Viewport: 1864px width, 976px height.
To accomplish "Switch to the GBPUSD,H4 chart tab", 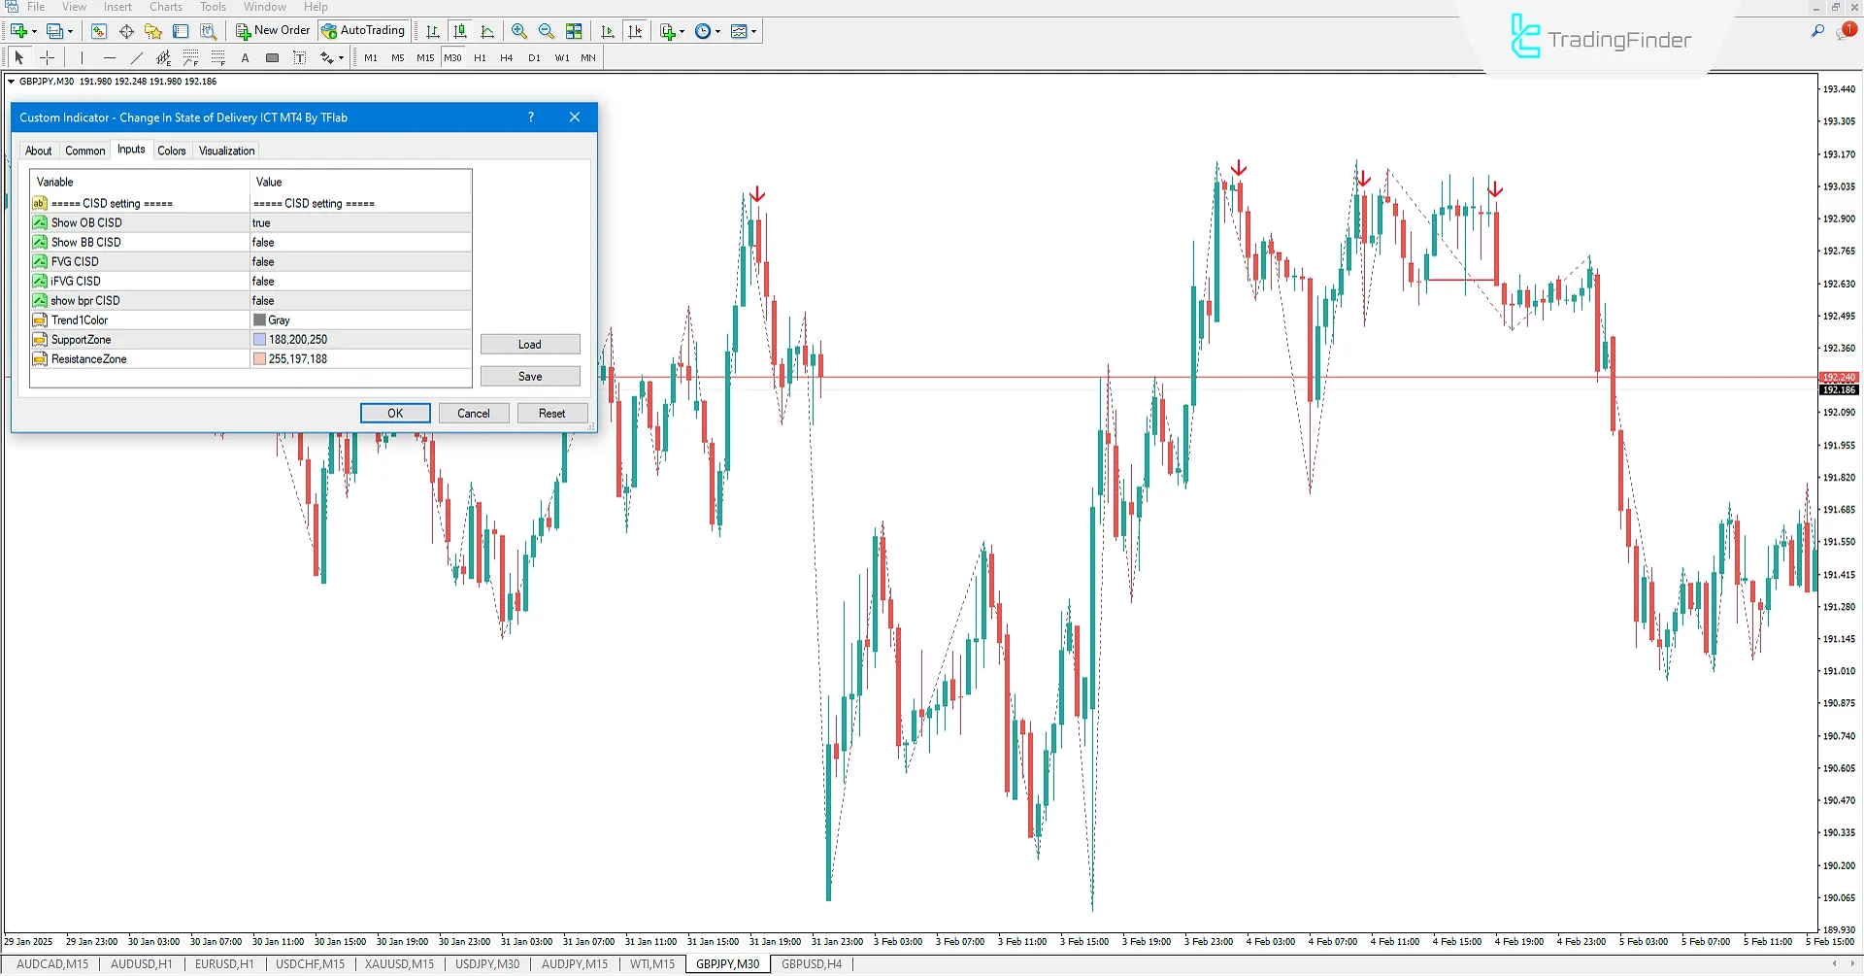I will 811,963.
